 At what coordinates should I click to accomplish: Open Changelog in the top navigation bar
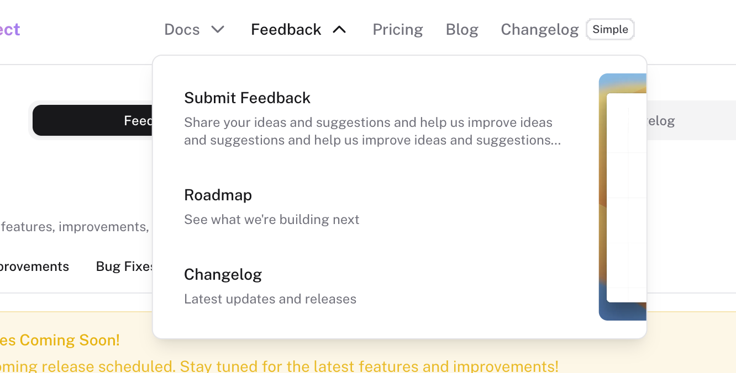click(x=539, y=29)
